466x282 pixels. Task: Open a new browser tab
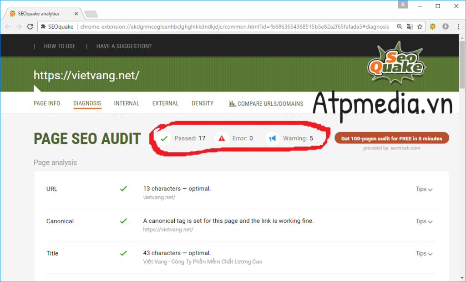click(91, 14)
